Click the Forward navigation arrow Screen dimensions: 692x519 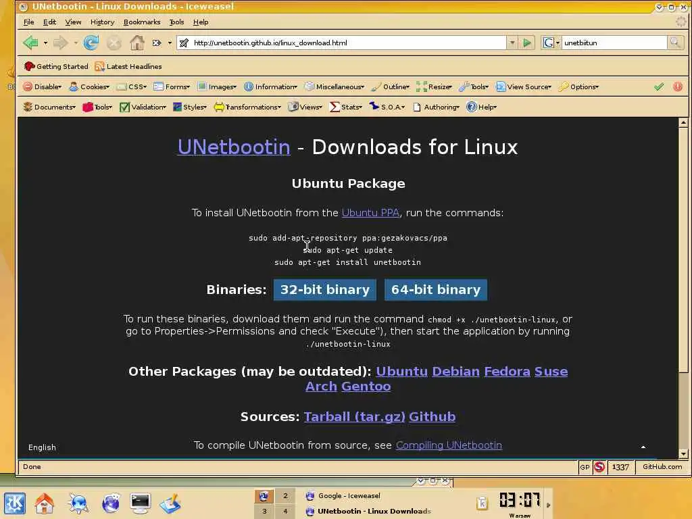tap(60, 43)
